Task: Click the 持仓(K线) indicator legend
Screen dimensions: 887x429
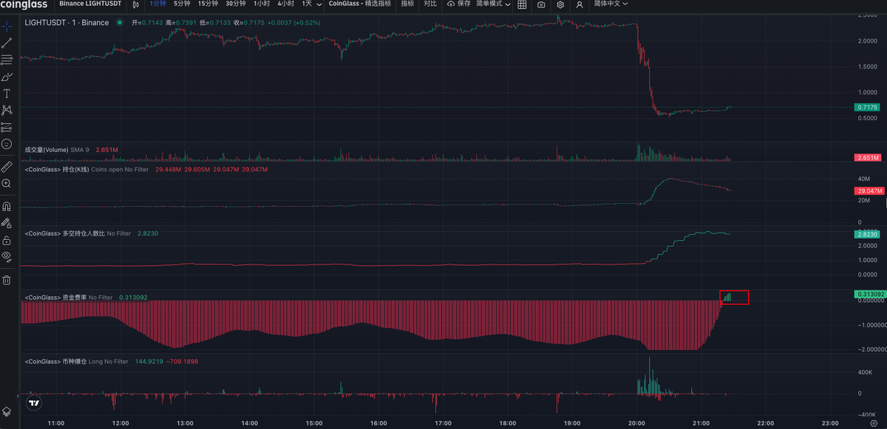Action: click(87, 170)
